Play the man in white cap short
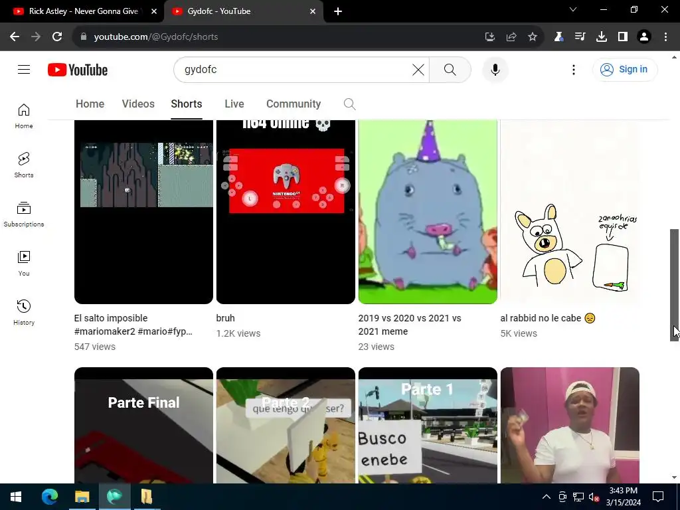The image size is (680, 510). pyautogui.click(x=570, y=425)
